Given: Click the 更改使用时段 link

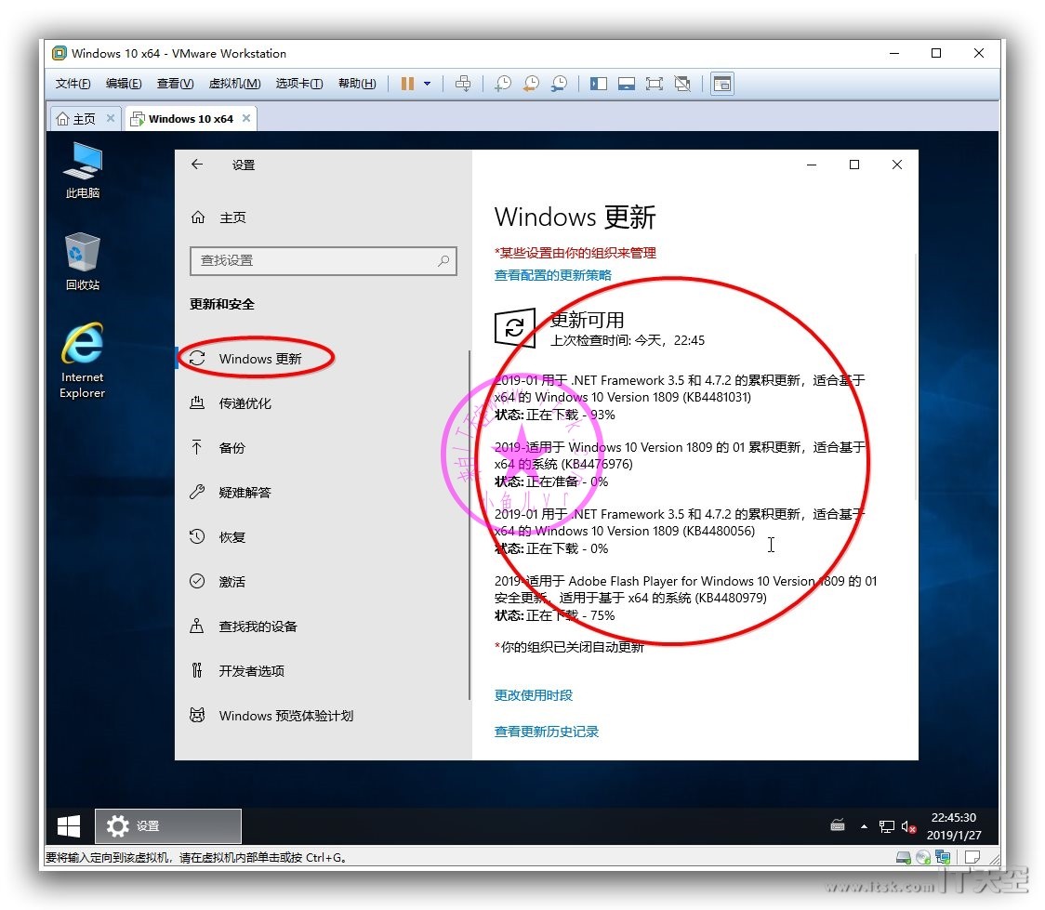Looking at the screenshot, I should click(x=533, y=695).
